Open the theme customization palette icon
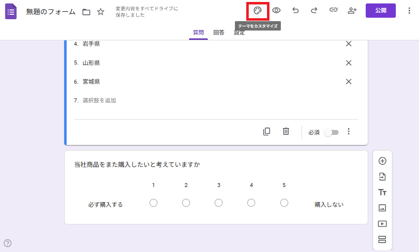419x252 pixels. point(257,10)
